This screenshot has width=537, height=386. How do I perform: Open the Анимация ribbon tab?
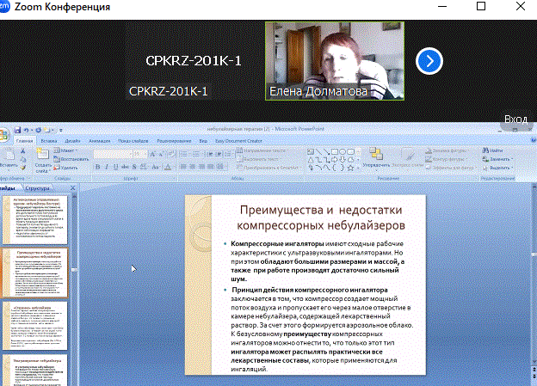click(x=99, y=141)
